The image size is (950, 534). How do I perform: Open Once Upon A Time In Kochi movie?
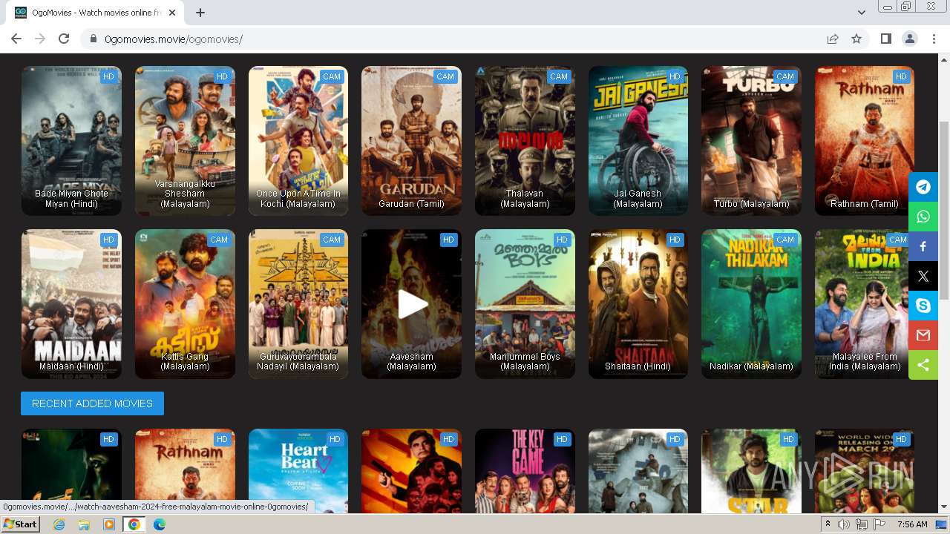tap(298, 141)
